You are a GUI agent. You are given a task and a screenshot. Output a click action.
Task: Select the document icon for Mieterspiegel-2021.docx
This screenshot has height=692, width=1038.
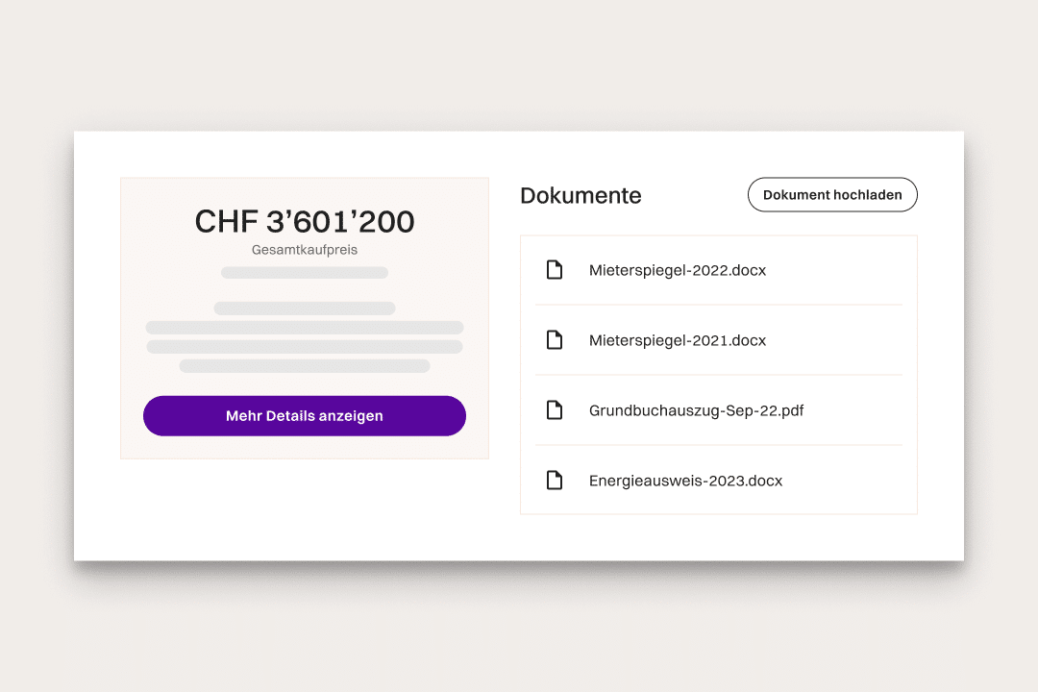click(x=554, y=340)
